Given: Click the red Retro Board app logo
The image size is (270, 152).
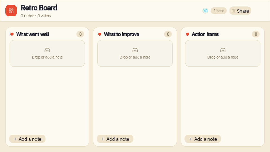Looking at the screenshot, I should (x=11, y=11).
